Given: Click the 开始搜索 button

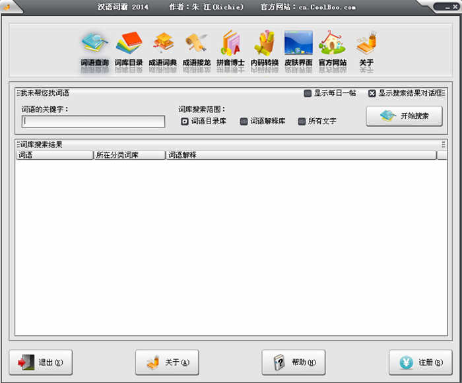Looking at the screenshot, I should tap(404, 116).
